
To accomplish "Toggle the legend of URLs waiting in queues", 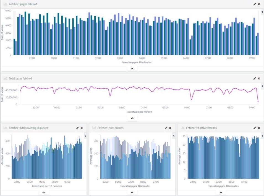I will click(x=85, y=136).
